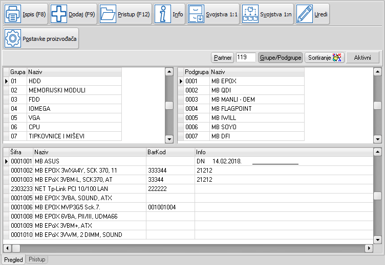Viewport: 385px width, 265px height.
Task: Click the Info column header in the table
Action: (x=284, y=152)
